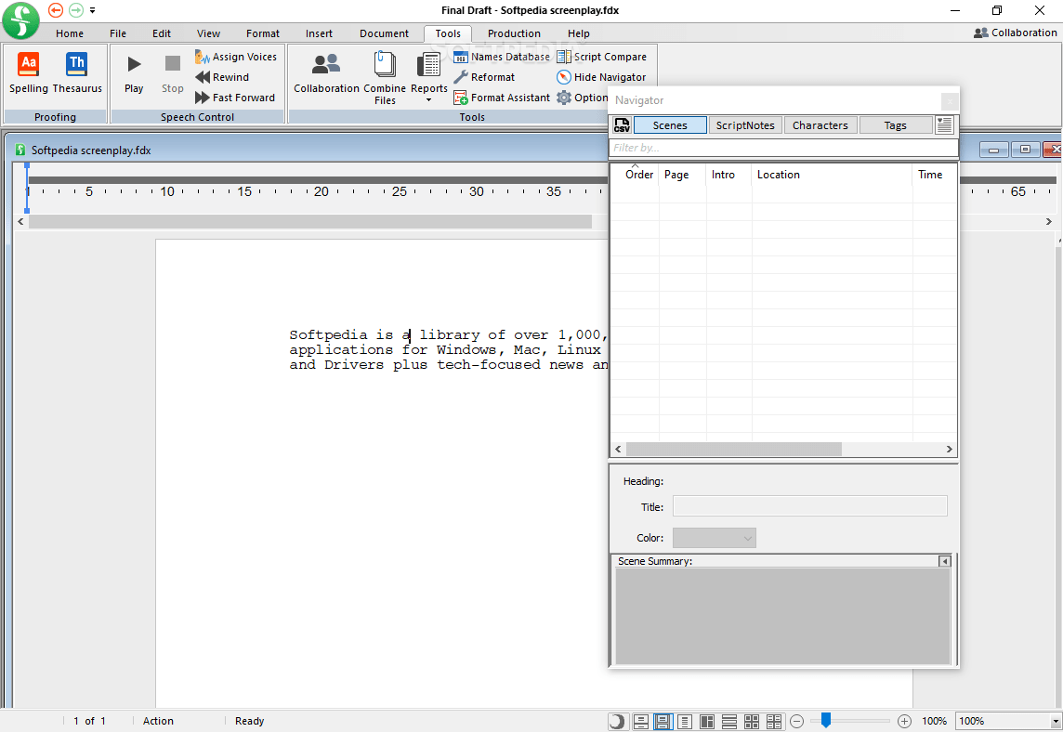Launch the Combine Files tool
This screenshot has width=1063, height=732.
pyautogui.click(x=385, y=78)
